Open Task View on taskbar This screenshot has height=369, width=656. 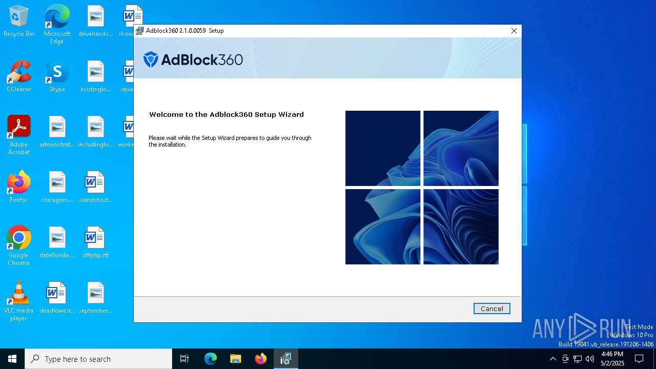(184, 359)
